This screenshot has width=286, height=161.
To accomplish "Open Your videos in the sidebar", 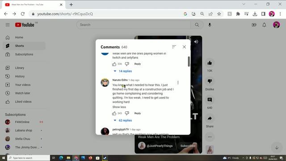I will click(x=24, y=85).
